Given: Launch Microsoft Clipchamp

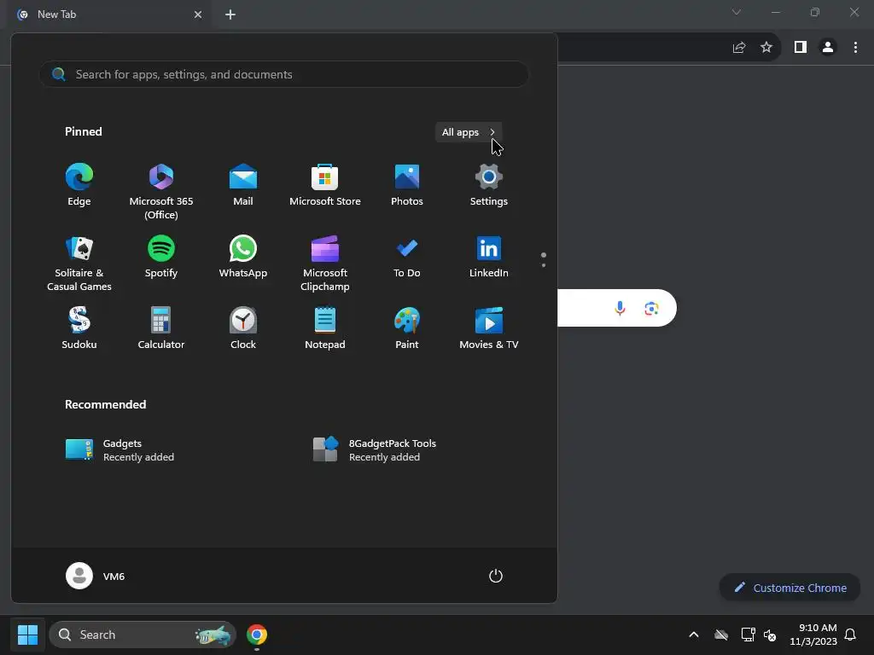Looking at the screenshot, I should (x=325, y=264).
